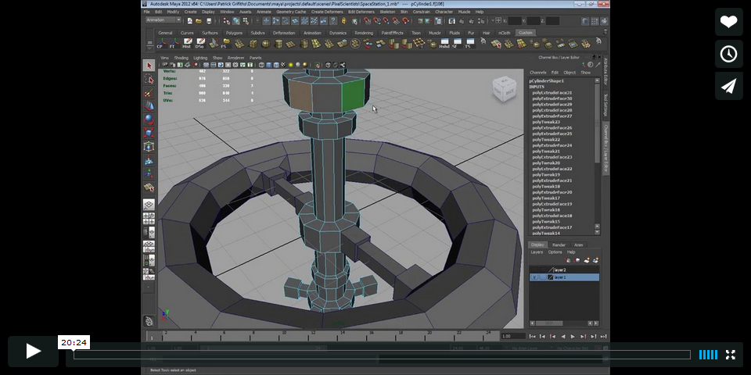
Task: Activate the Paint Selection tool
Action: 149,92
